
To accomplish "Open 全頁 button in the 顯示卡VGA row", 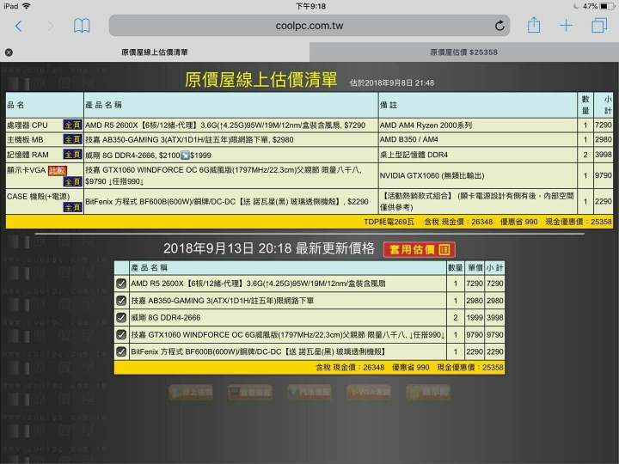I will click(x=72, y=181).
